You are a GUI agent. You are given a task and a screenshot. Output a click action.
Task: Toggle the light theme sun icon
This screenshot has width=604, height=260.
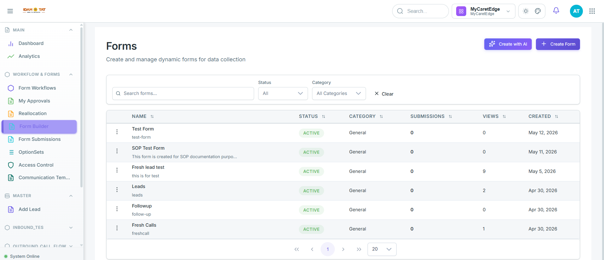tap(526, 11)
